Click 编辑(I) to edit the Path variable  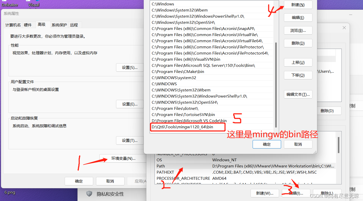point(296,193)
